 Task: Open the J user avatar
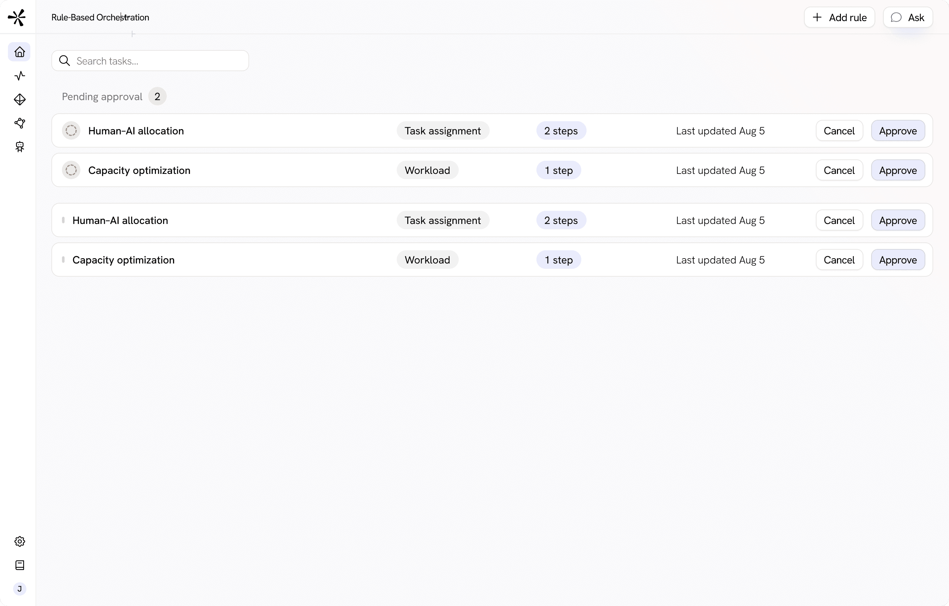(x=19, y=589)
